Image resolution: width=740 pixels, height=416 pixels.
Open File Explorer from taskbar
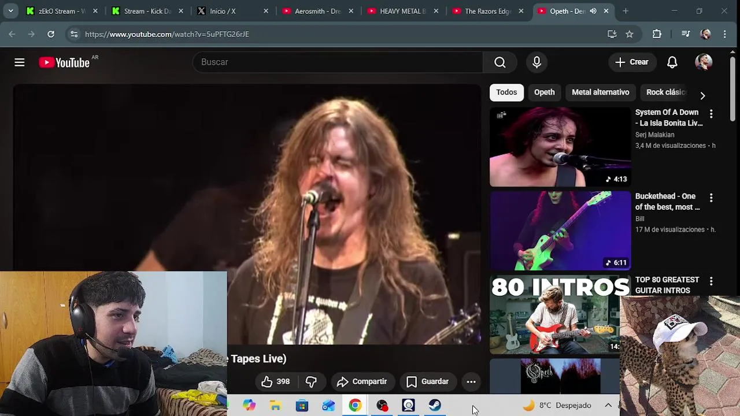276,406
